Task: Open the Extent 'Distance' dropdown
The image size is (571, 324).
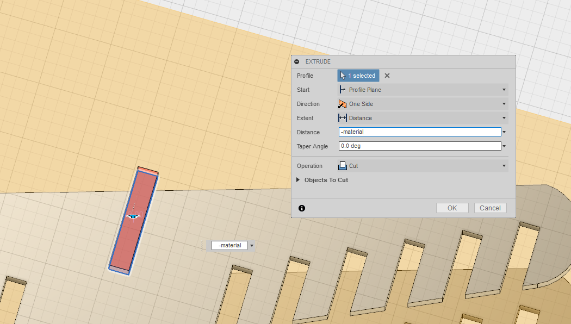Action: click(423, 118)
